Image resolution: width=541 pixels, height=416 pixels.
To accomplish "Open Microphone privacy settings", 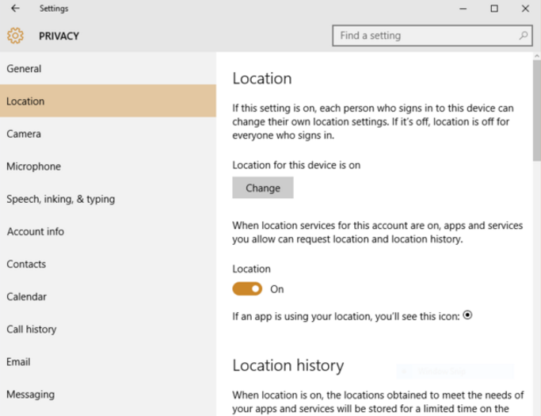I will [108, 166].
